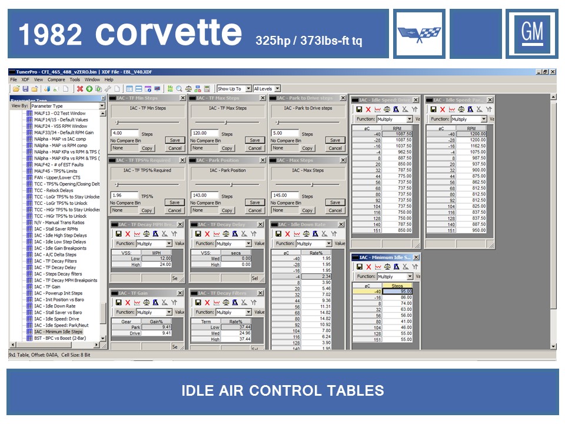Click the Steps value field in TF Min Steps window
This screenshot has height=424, width=565.
pyautogui.click(x=125, y=133)
